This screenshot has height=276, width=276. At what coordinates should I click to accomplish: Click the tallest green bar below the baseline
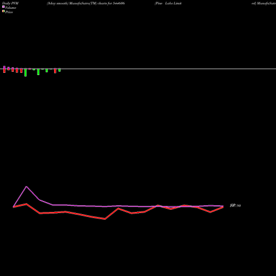(x=25, y=72)
